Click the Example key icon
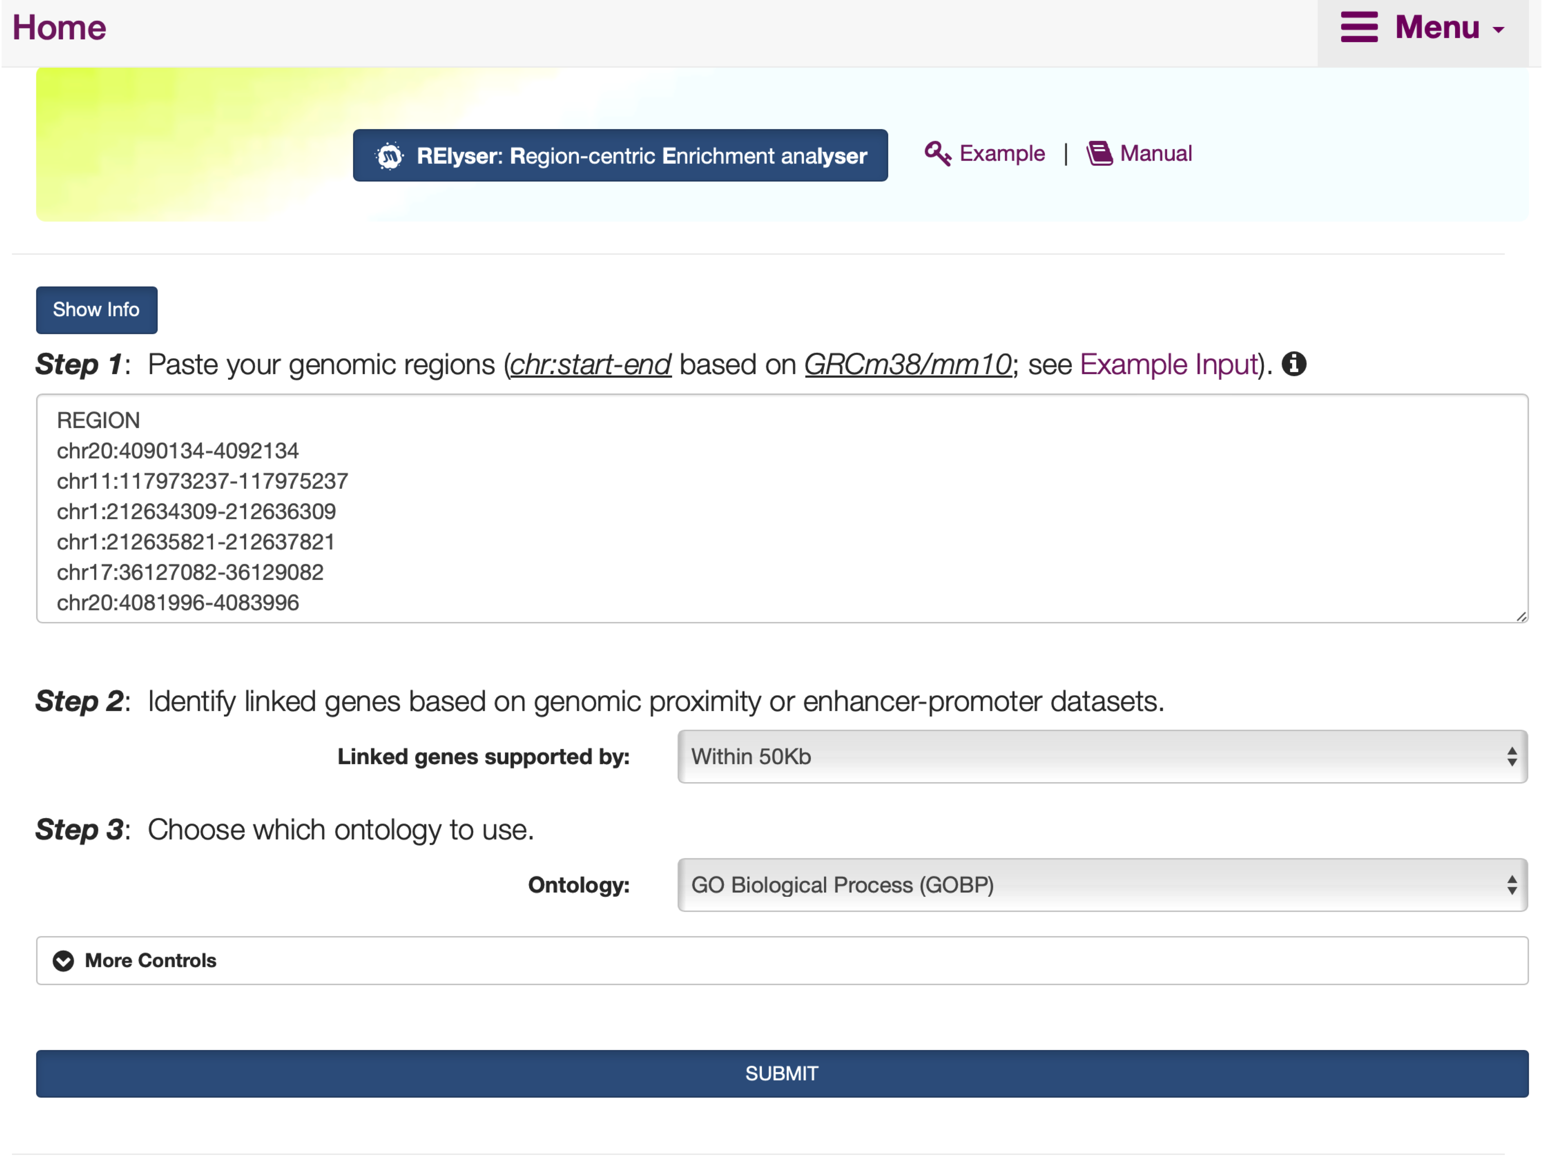The height and width of the screenshot is (1157, 1543). point(938,153)
